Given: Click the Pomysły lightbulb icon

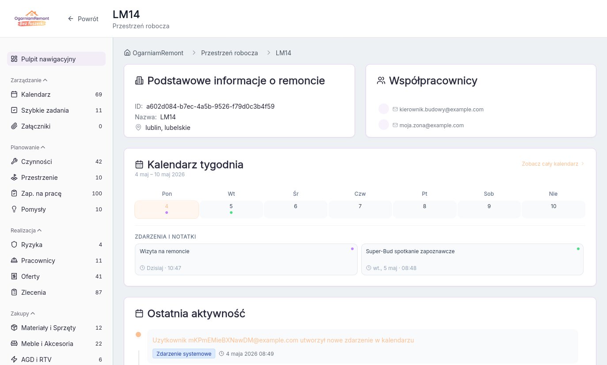Looking at the screenshot, I should coord(14,209).
